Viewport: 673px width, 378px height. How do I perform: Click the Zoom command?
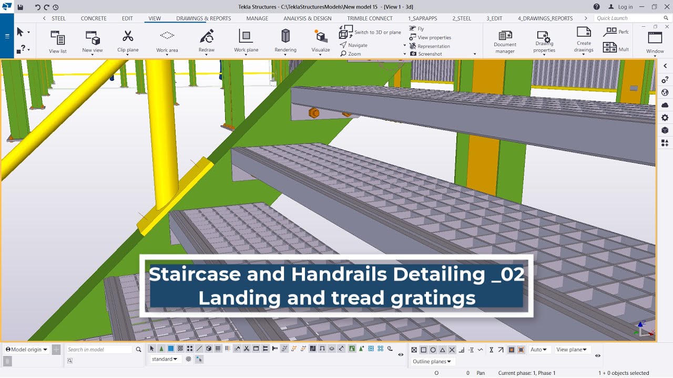coord(351,54)
